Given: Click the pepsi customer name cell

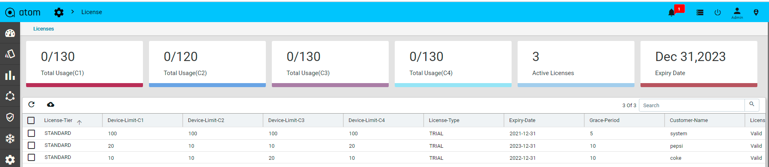Looking at the screenshot, I should [677, 146].
